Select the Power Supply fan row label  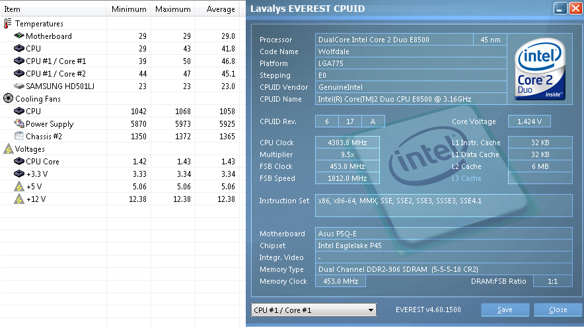click(50, 124)
